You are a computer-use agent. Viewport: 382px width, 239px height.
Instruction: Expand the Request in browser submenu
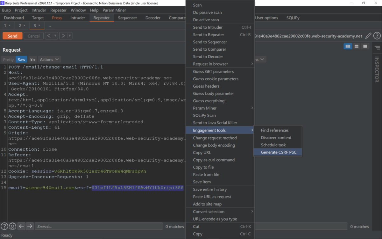coord(220,64)
